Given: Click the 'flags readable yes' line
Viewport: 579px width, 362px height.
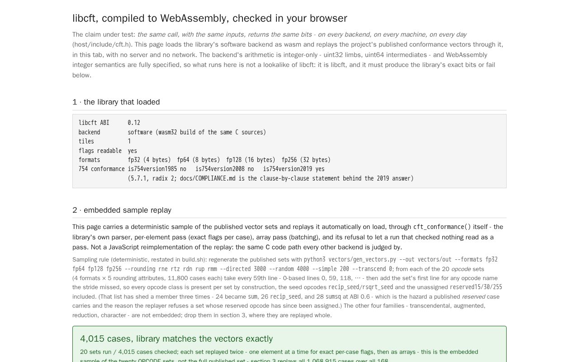Looking at the screenshot, I should point(108,151).
